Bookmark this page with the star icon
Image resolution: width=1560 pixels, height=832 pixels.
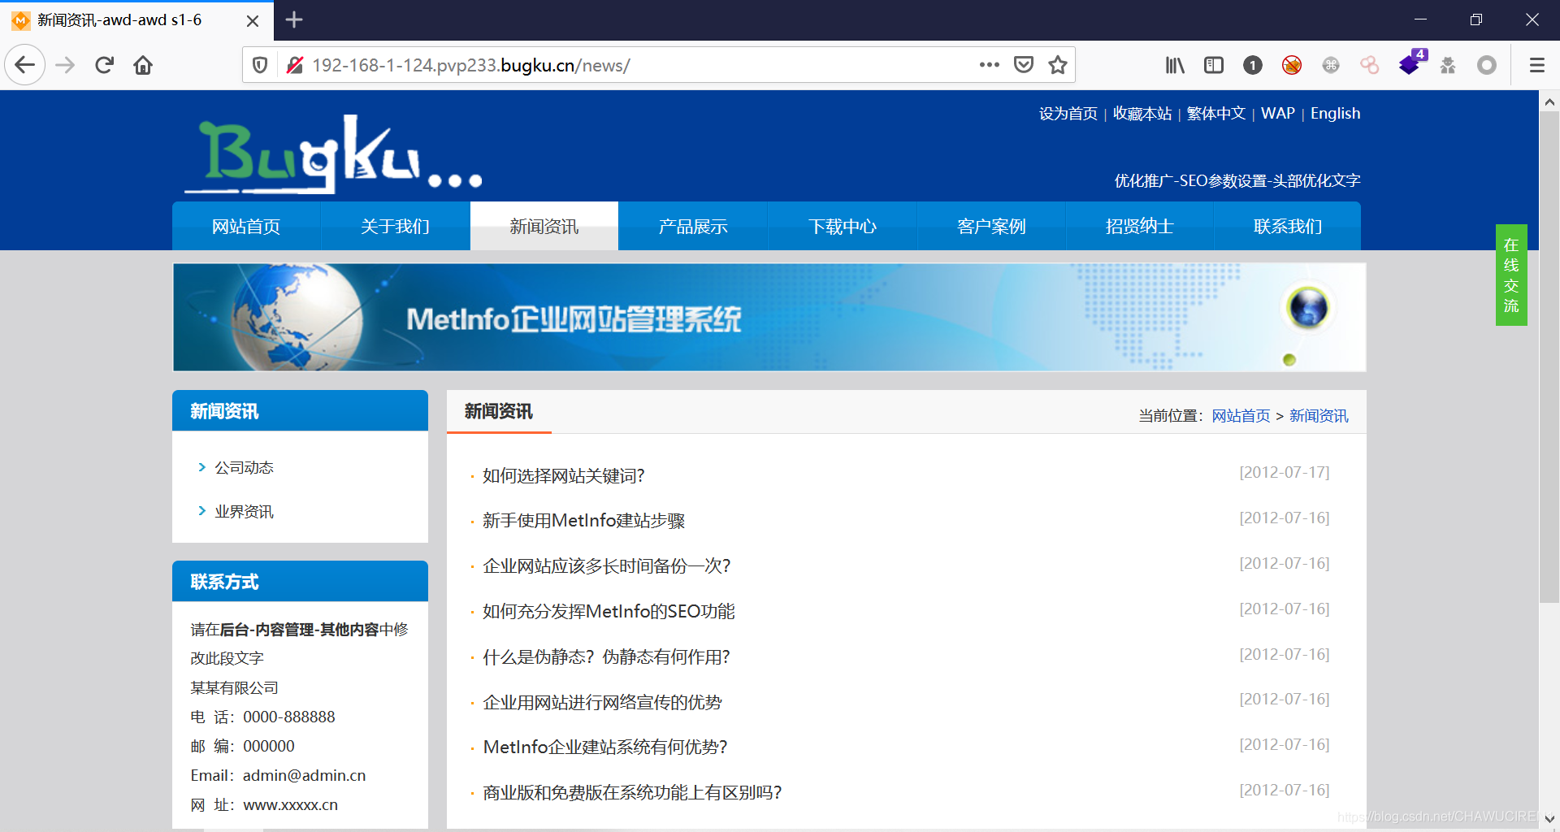[1058, 64]
